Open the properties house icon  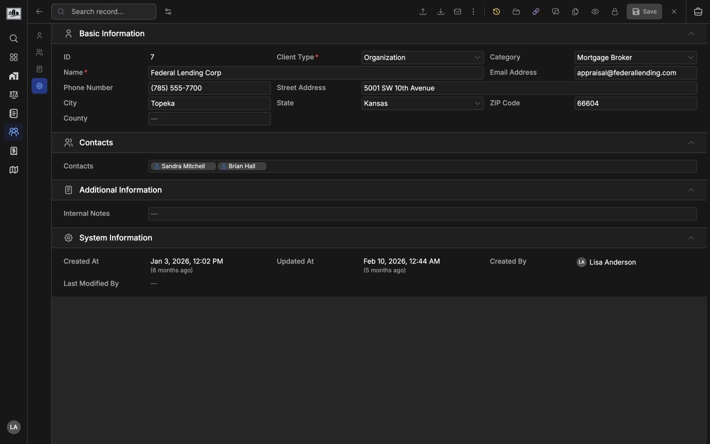click(x=14, y=76)
